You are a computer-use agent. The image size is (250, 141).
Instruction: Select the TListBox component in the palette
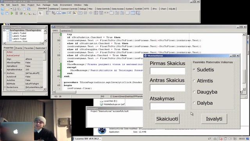[96, 13]
